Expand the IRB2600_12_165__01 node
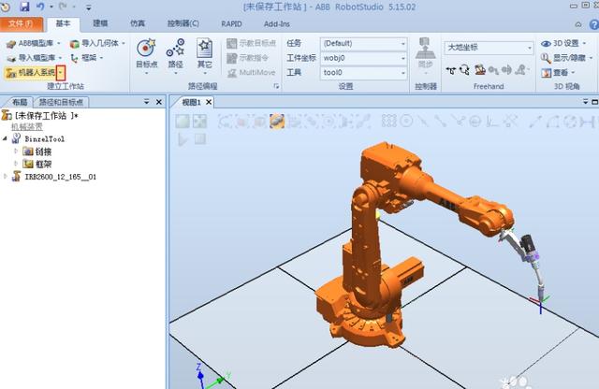 pos(5,177)
